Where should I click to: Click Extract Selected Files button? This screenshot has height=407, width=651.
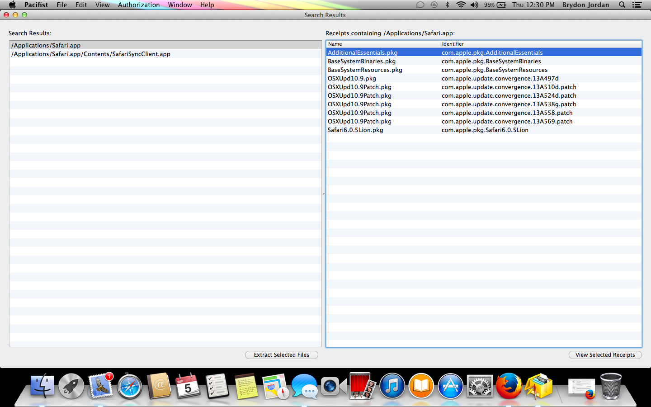282,355
